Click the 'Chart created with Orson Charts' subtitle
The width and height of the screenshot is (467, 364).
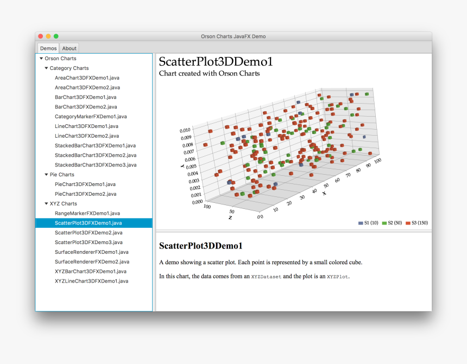click(210, 74)
